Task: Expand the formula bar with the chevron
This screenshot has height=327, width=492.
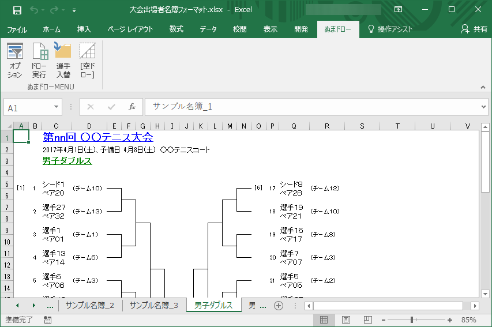Action: tap(483, 107)
